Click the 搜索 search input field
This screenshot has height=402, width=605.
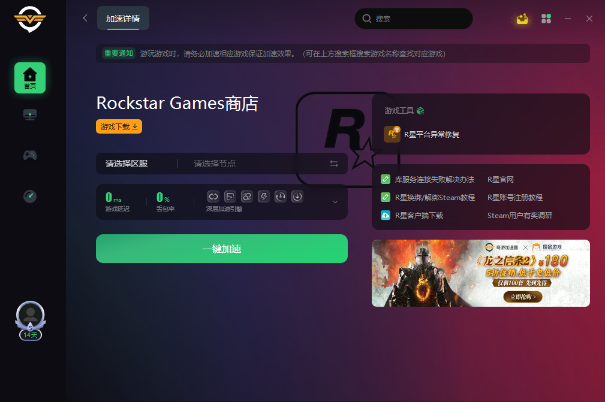coord(414,19)
